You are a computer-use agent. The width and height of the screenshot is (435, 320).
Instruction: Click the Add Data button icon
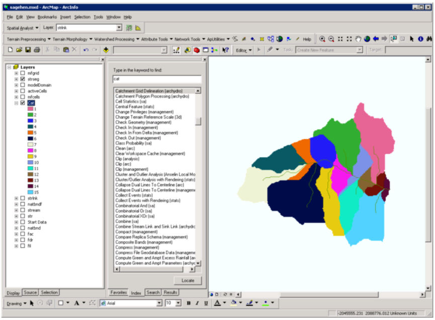click(x=106, y=50)
